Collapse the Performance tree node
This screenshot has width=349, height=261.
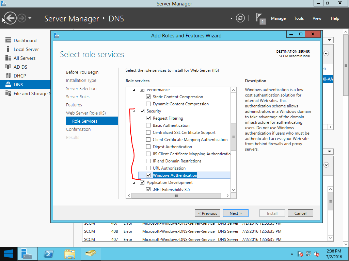pyautogui.click(x=134, y=90)
